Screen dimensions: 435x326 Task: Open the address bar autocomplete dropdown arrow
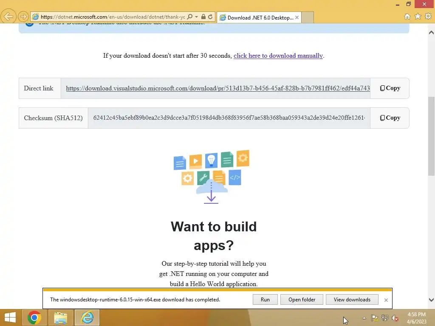point(196,17)
